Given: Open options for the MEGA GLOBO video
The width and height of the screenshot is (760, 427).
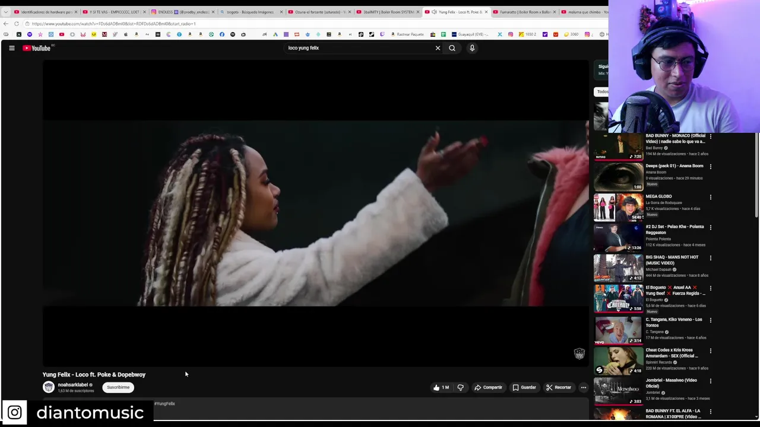Looking at the screenshot, I should click(710, 197).
